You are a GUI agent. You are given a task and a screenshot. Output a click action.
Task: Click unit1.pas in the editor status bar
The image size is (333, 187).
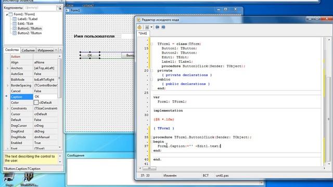222,176
